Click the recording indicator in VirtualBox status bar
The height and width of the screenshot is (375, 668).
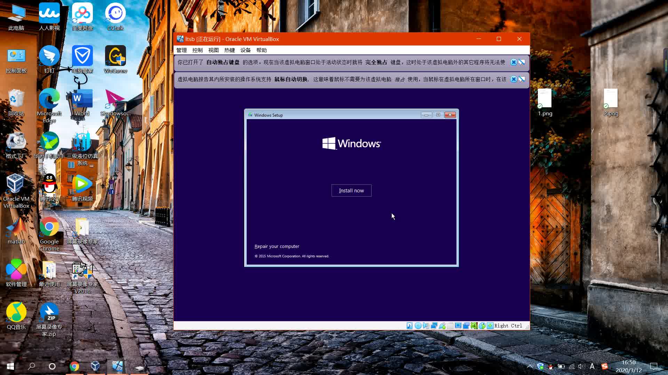466,326
